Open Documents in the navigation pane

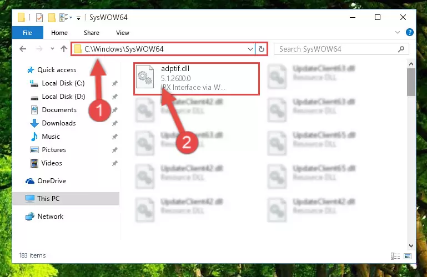coord(54,110)
